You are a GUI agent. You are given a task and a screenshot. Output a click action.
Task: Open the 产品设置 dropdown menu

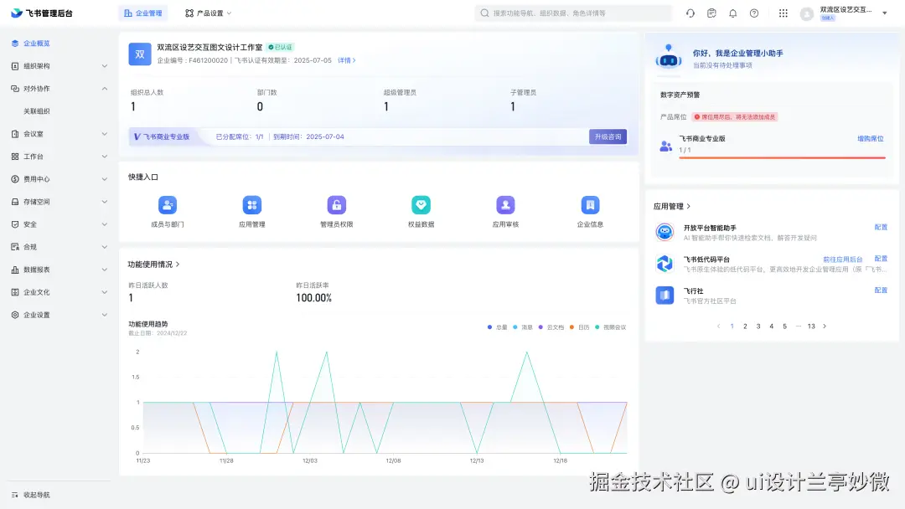point(209,13)
